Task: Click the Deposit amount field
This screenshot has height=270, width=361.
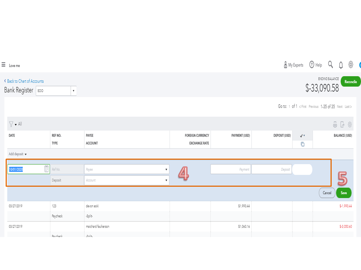Action: pos(272,169)
